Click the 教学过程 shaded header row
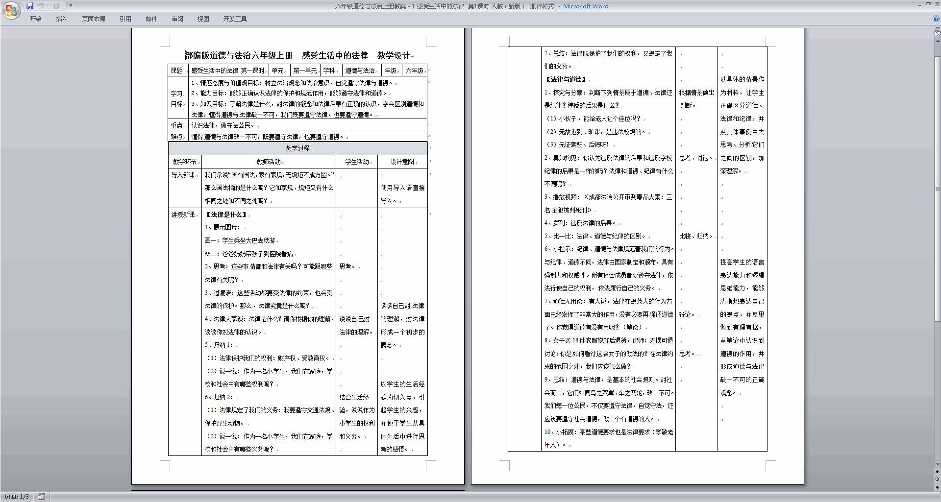Viewport: 941px width, 502px height. pyautogui.click(x=297, y=148)
